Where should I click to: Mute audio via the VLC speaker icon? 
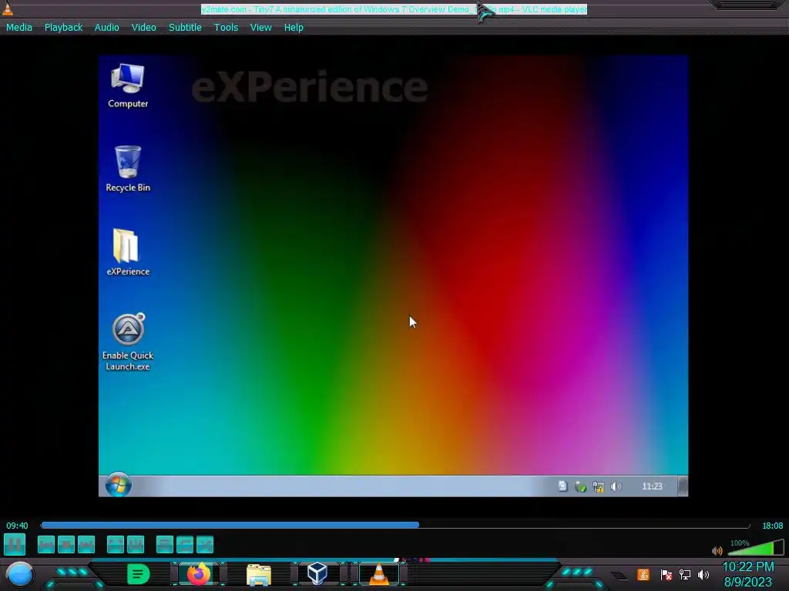717,551
